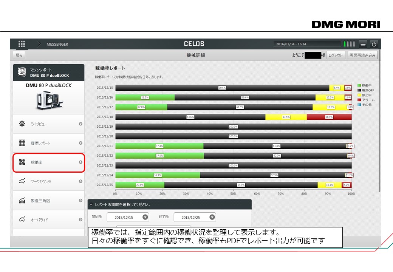Click the green 稼働中 legend swatch
This screenshot has height=272, width=393.
pyautogui.click(x=359, y=85)
